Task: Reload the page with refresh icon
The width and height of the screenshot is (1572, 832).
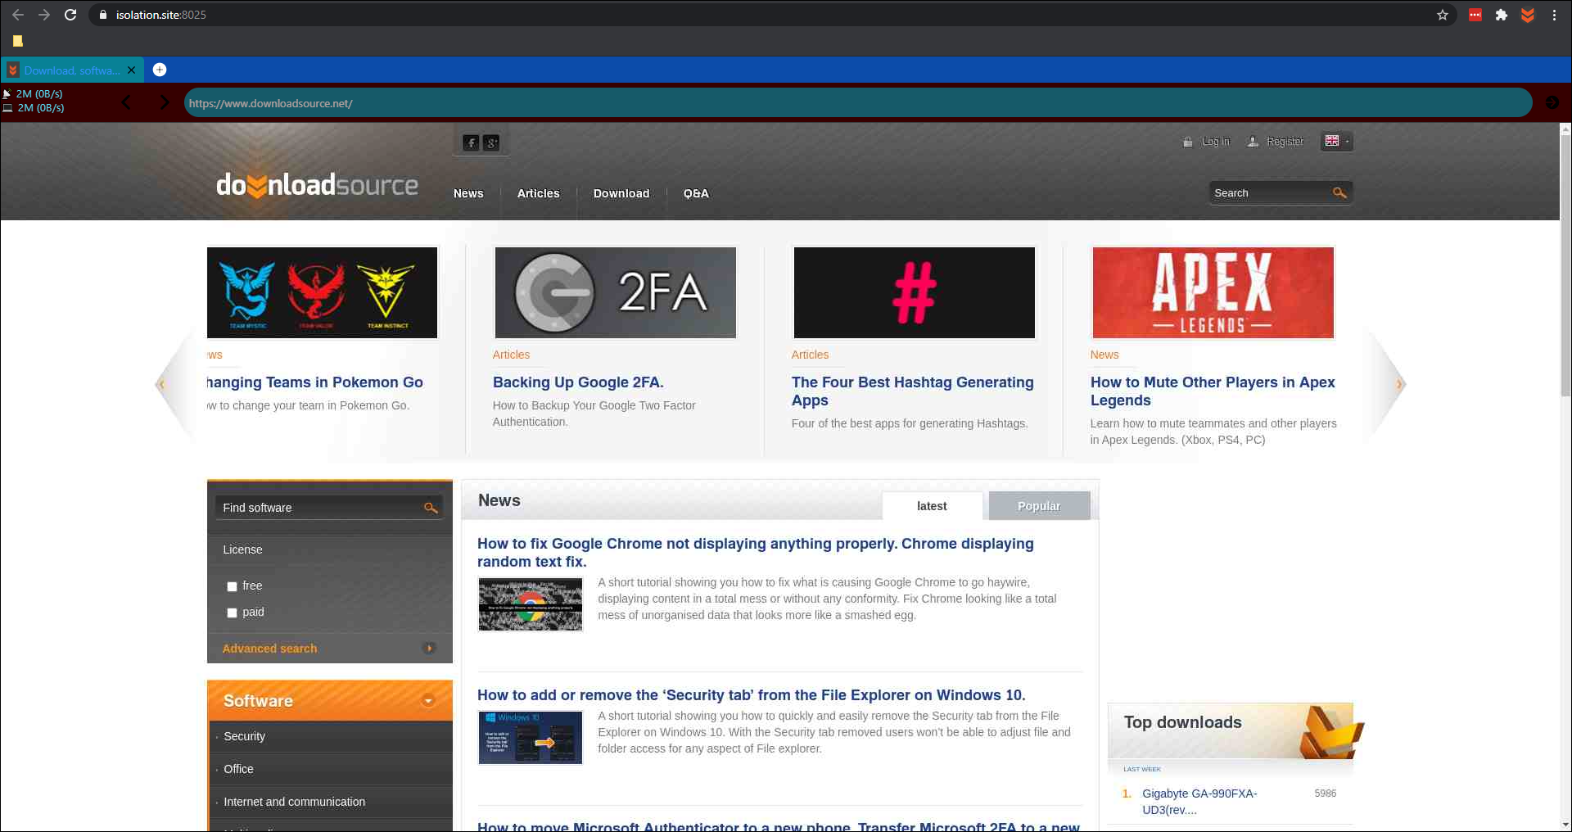Action: [x=70, y=15]
